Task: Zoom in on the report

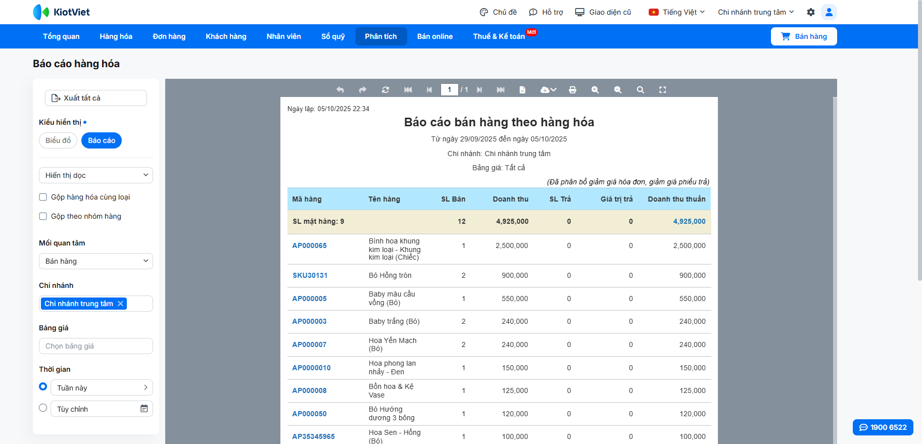Action: coord(595,90)
